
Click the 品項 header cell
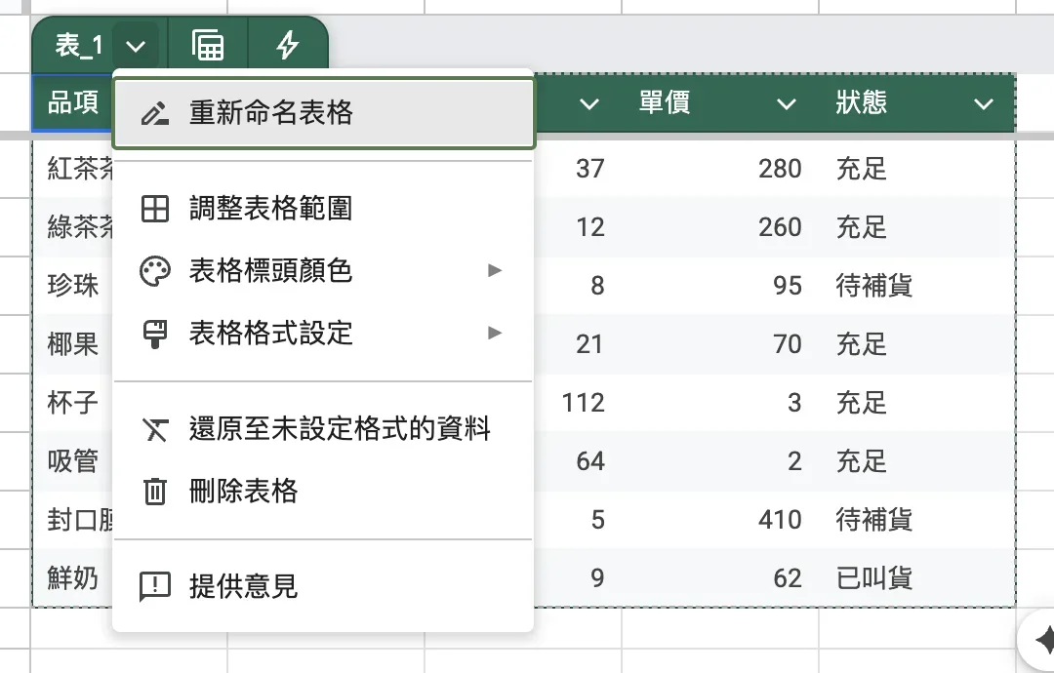point(72,102)
